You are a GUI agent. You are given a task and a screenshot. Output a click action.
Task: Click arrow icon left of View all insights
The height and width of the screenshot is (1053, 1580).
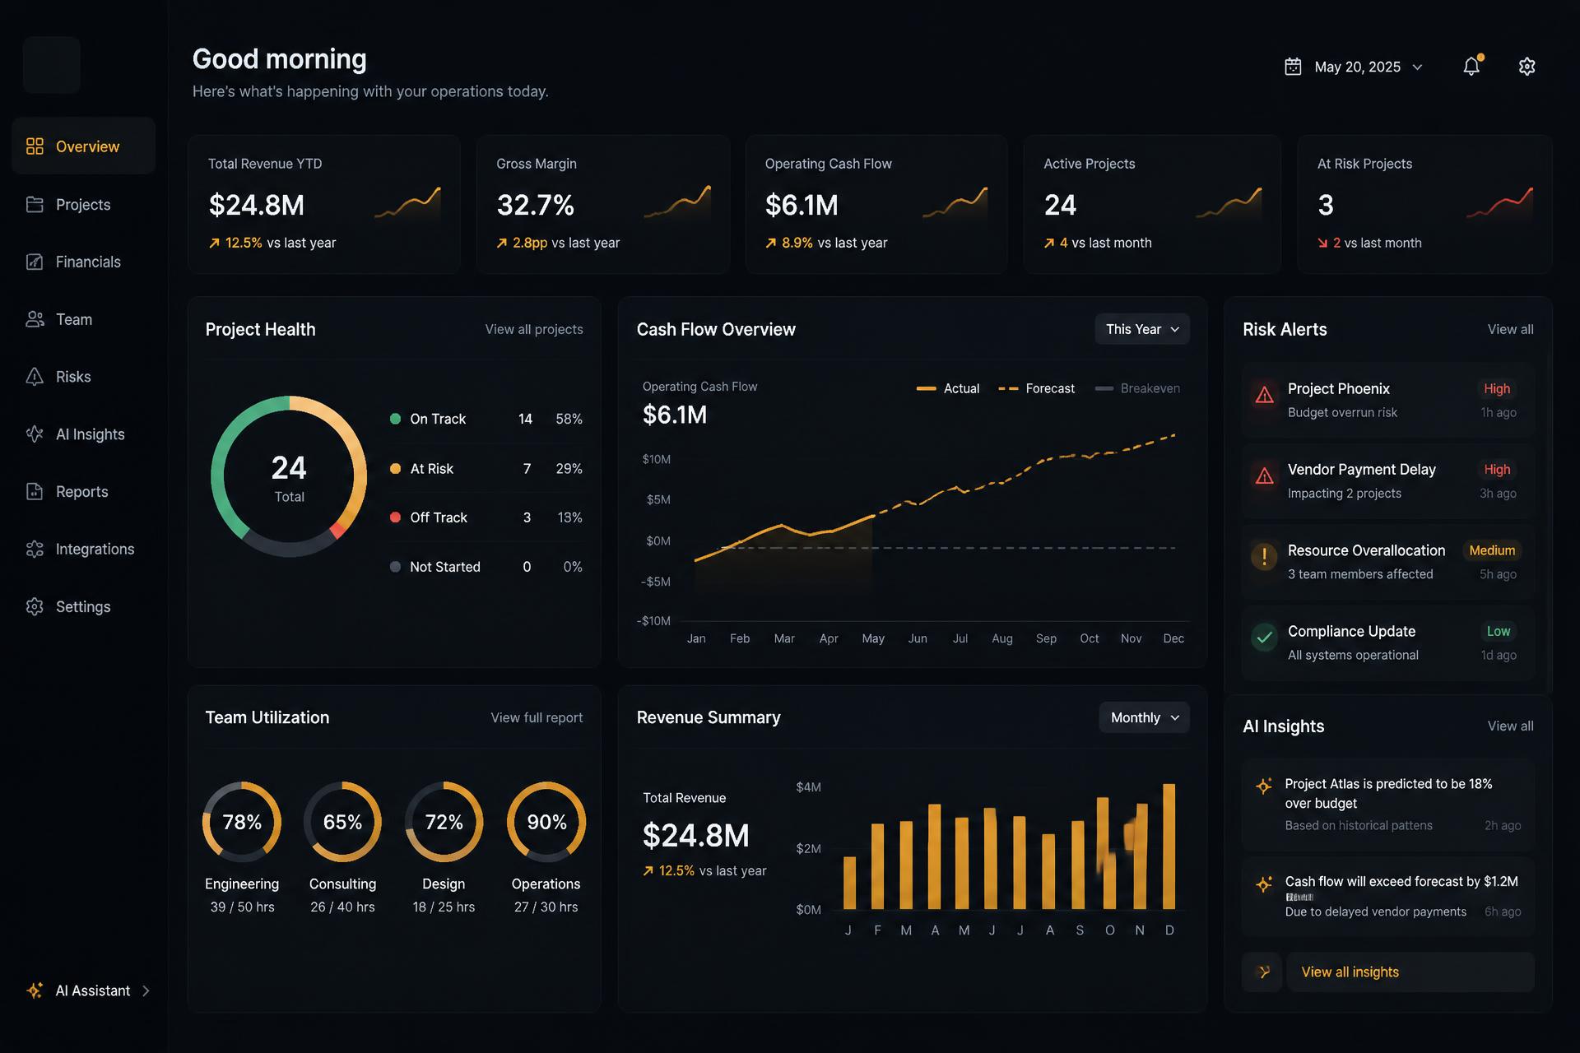1262,972
